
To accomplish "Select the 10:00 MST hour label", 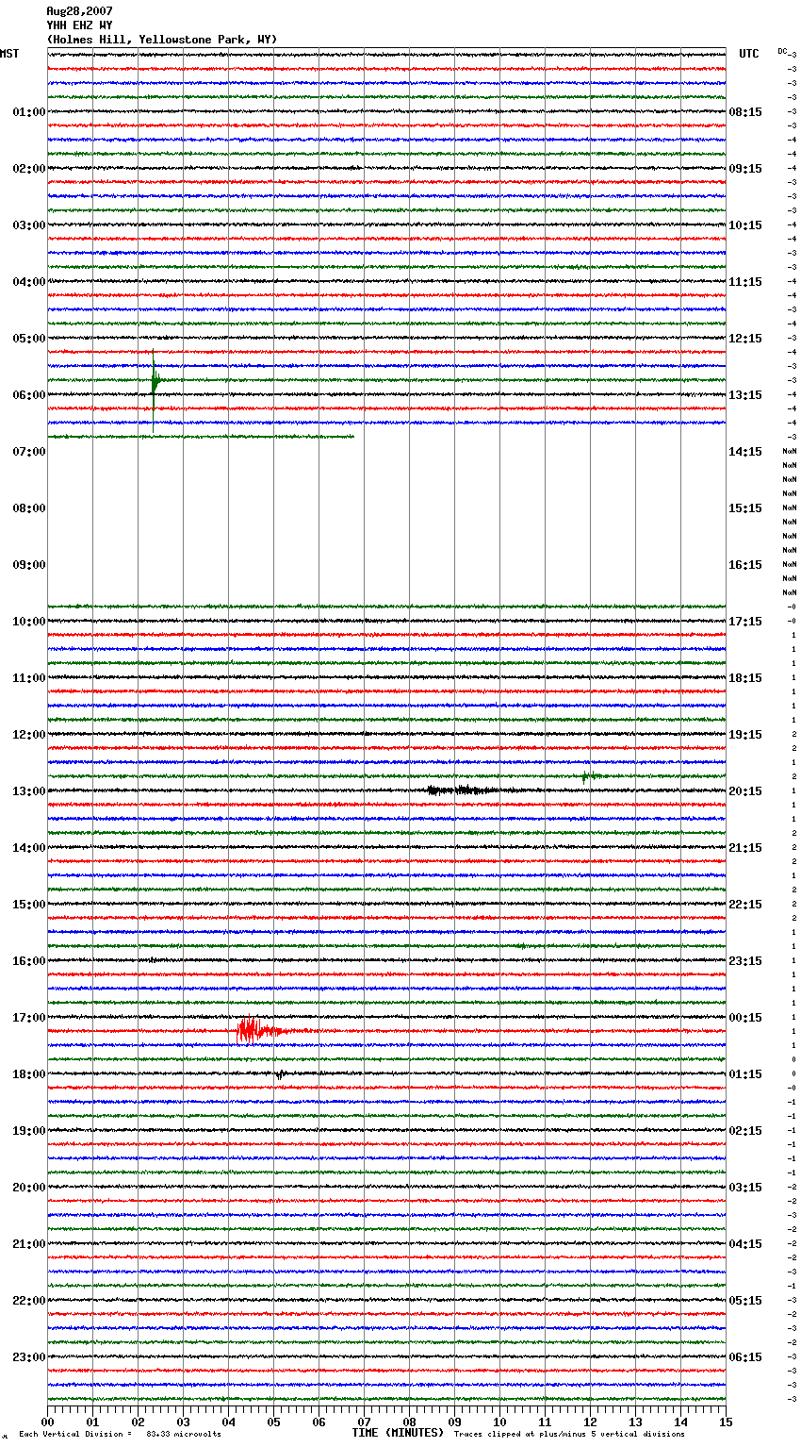I will pyautogui.click(x=29, y=622).
